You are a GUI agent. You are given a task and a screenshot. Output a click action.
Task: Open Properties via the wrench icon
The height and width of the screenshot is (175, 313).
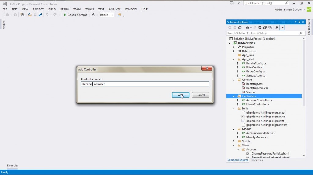[277, 28]
